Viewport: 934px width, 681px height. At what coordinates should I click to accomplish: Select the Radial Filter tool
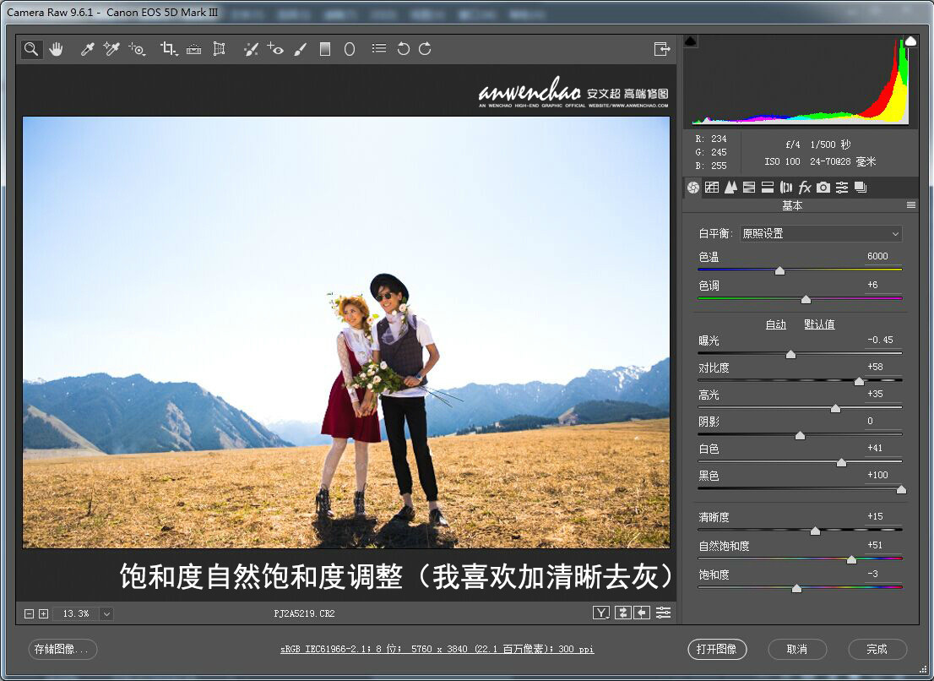(350, 49)
